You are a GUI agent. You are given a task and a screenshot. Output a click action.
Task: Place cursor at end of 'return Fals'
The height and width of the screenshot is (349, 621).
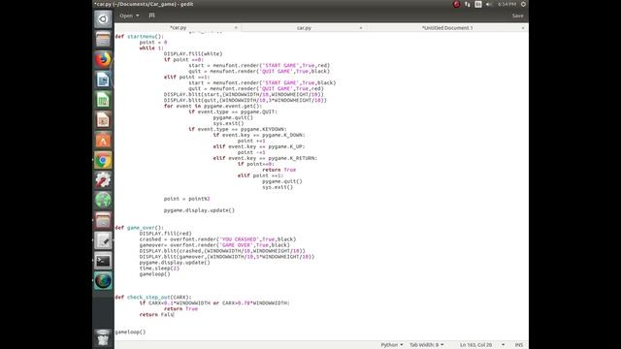[x=174, y=314]
